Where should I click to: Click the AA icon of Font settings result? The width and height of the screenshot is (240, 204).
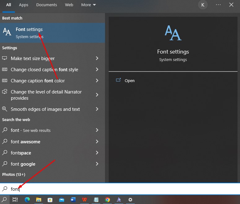point(7,32)
